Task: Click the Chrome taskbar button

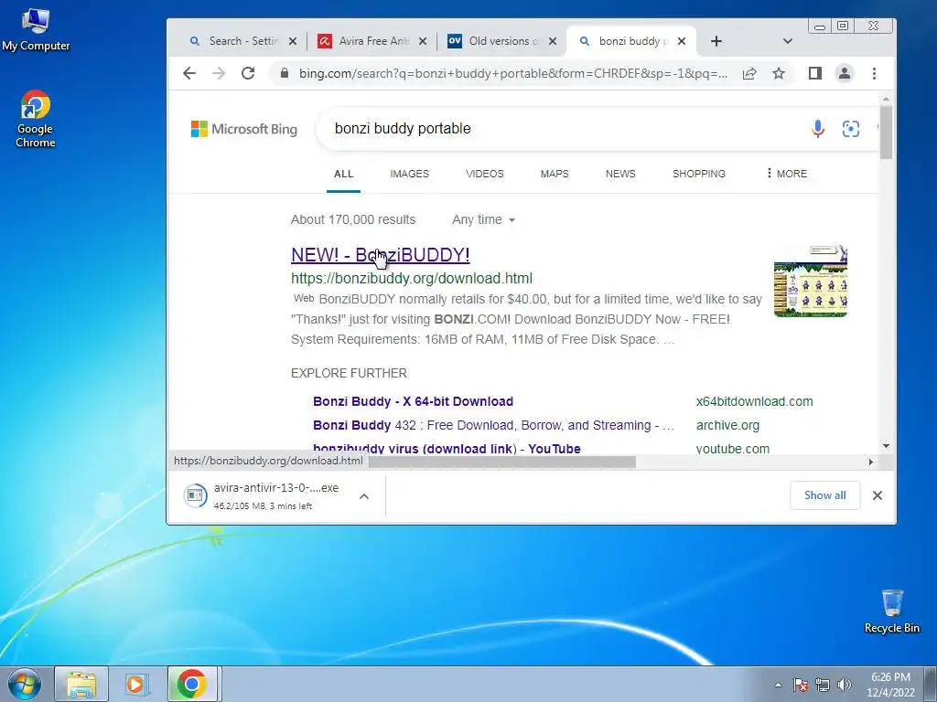Action: (x=192, y=684)
